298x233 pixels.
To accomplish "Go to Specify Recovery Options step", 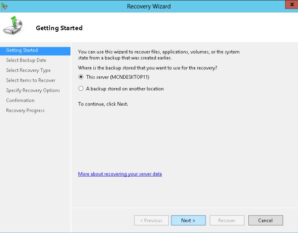I will [x=33, y=90].
